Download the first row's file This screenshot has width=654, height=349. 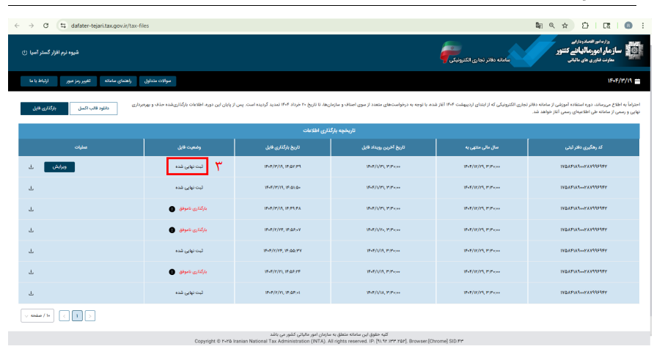click(x=32, y=166)
